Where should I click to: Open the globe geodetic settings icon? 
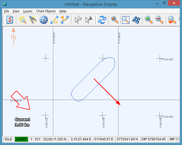coord(43,20)
